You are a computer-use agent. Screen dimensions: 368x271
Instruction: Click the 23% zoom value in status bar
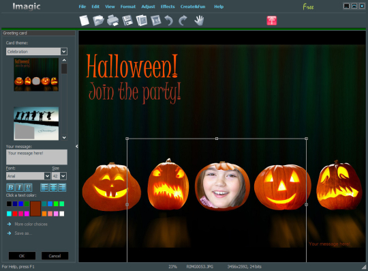(x=172, y=267)
